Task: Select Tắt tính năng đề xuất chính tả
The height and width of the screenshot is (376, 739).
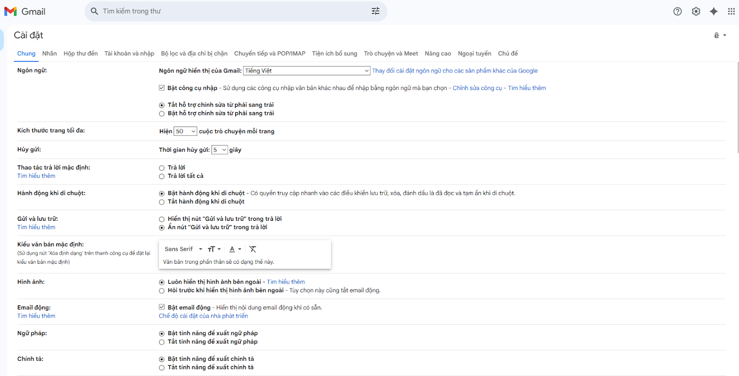Action: [162, 368]
